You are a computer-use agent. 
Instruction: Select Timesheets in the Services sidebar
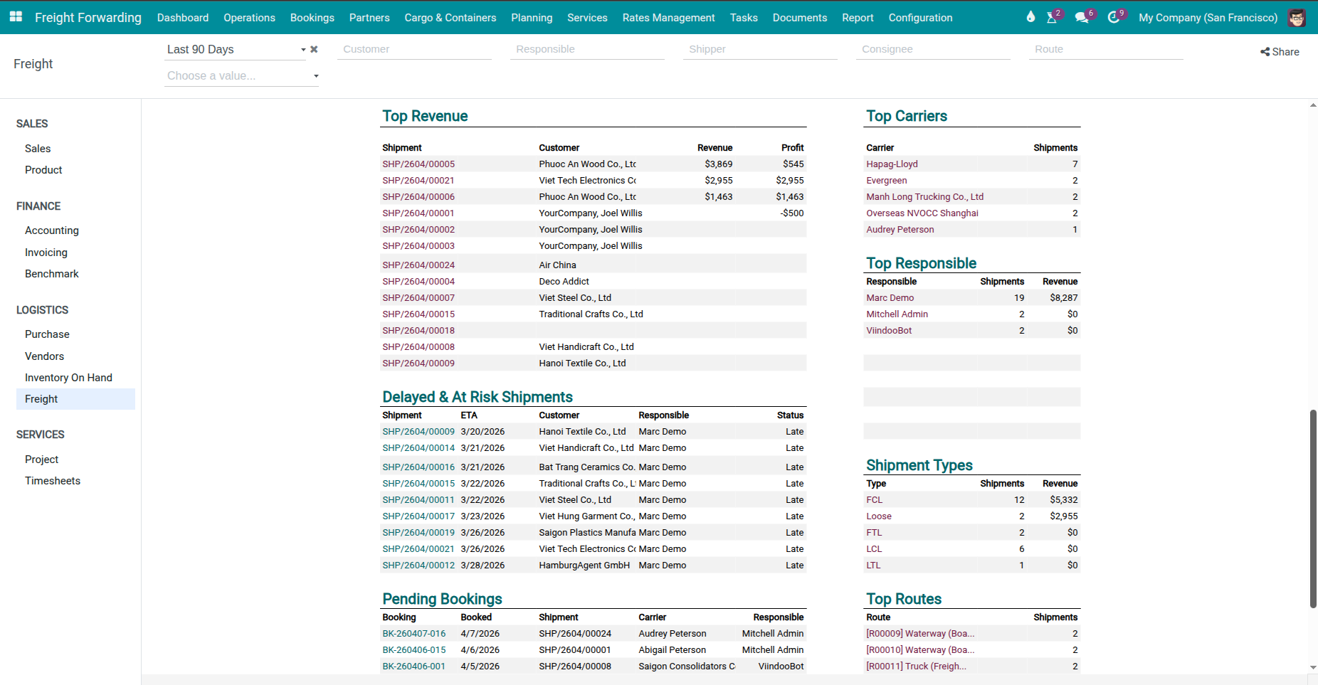tap(52, 480)
